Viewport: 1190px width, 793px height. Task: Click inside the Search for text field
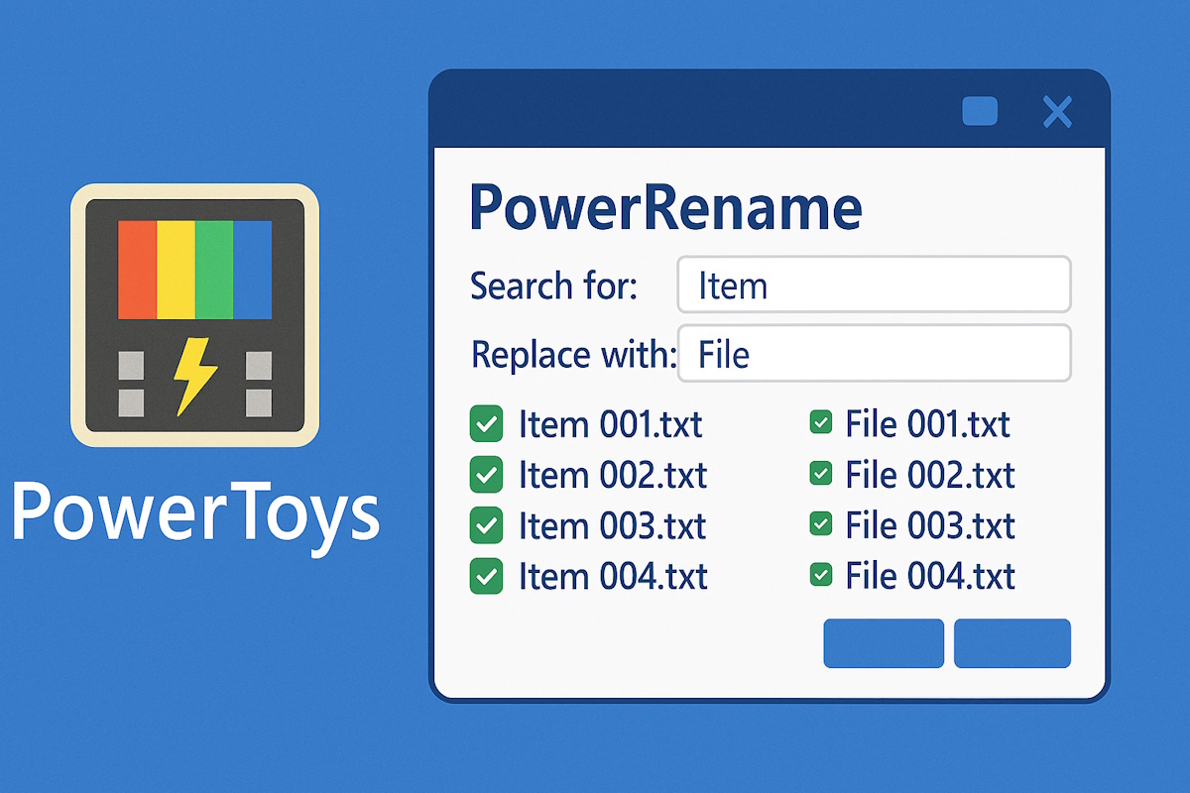[x=873, y=285]
